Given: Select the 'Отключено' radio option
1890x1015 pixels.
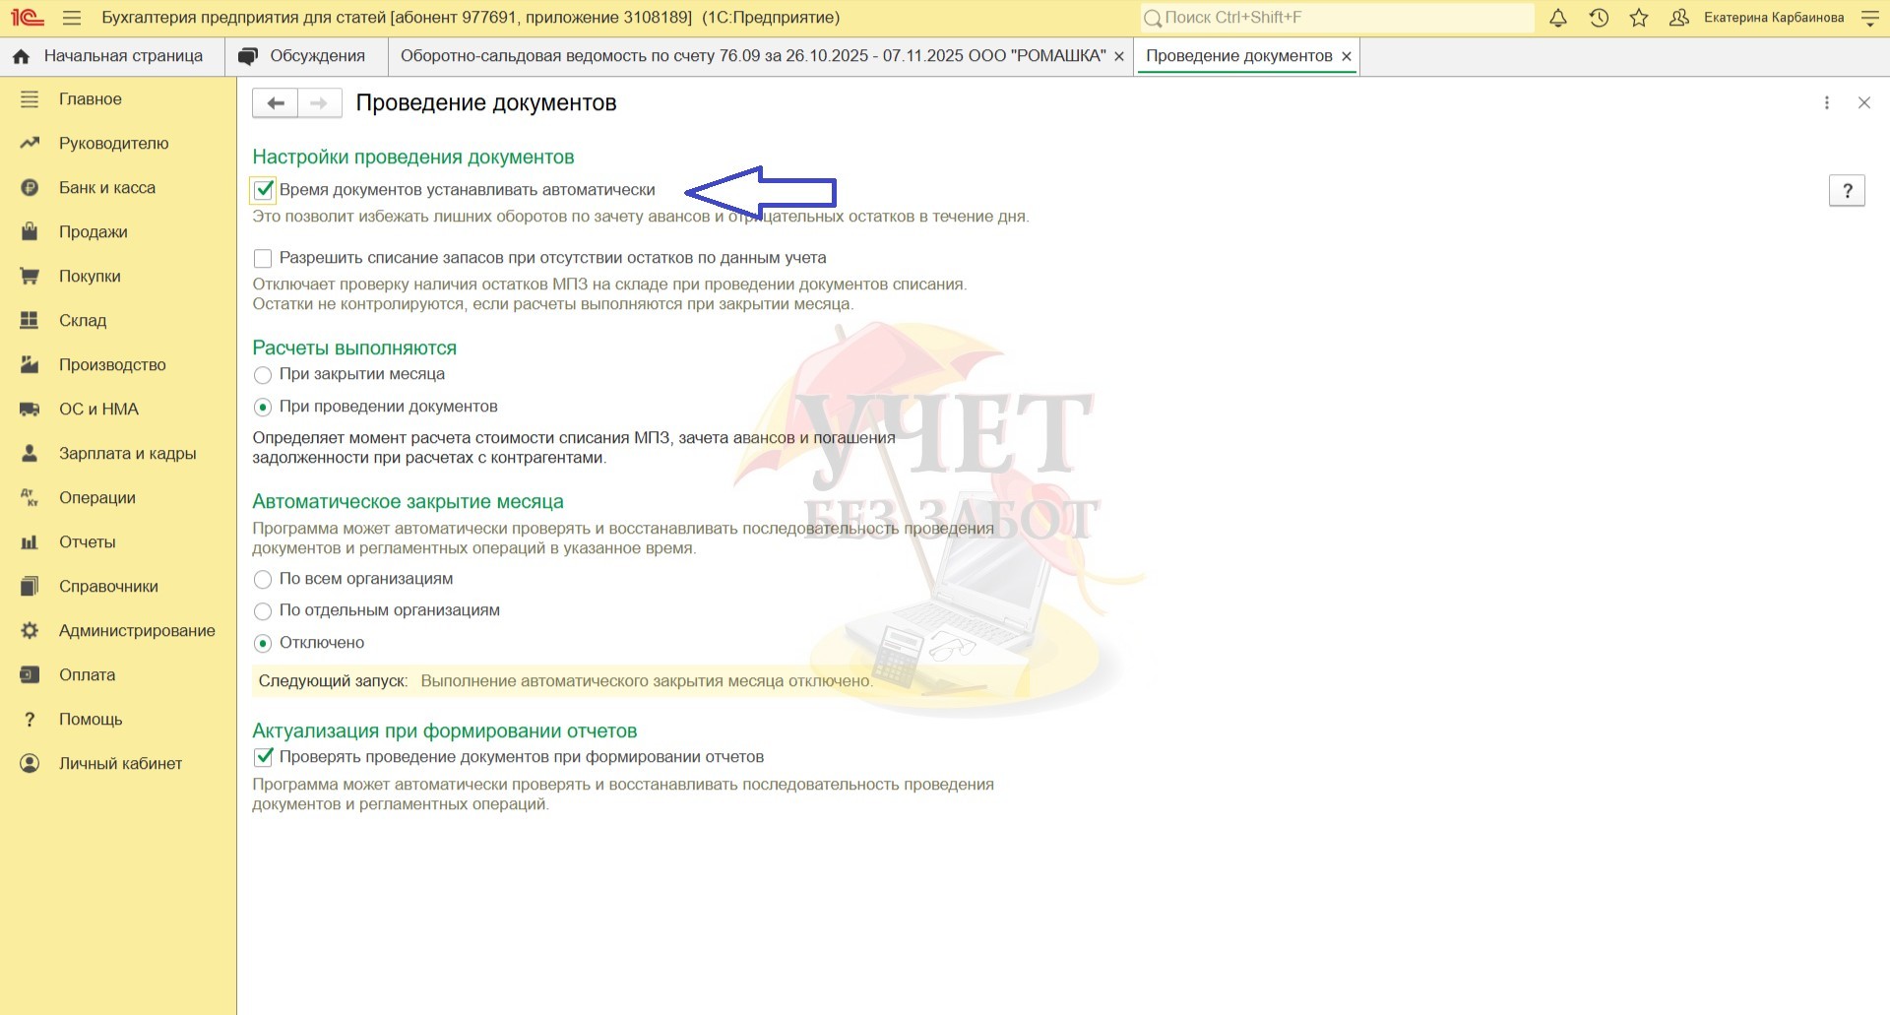Looking at the screenshot, I should tap(263, 644).
